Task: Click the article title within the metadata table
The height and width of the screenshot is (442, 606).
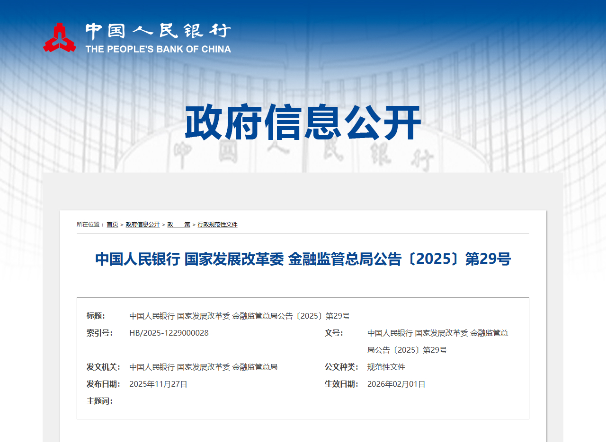Action: coord(239,315)
